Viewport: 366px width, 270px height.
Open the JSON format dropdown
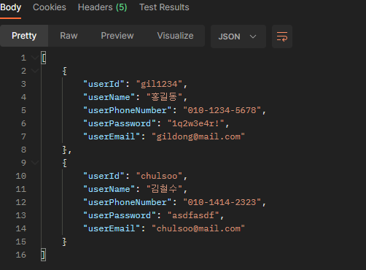tap(238, 36)
